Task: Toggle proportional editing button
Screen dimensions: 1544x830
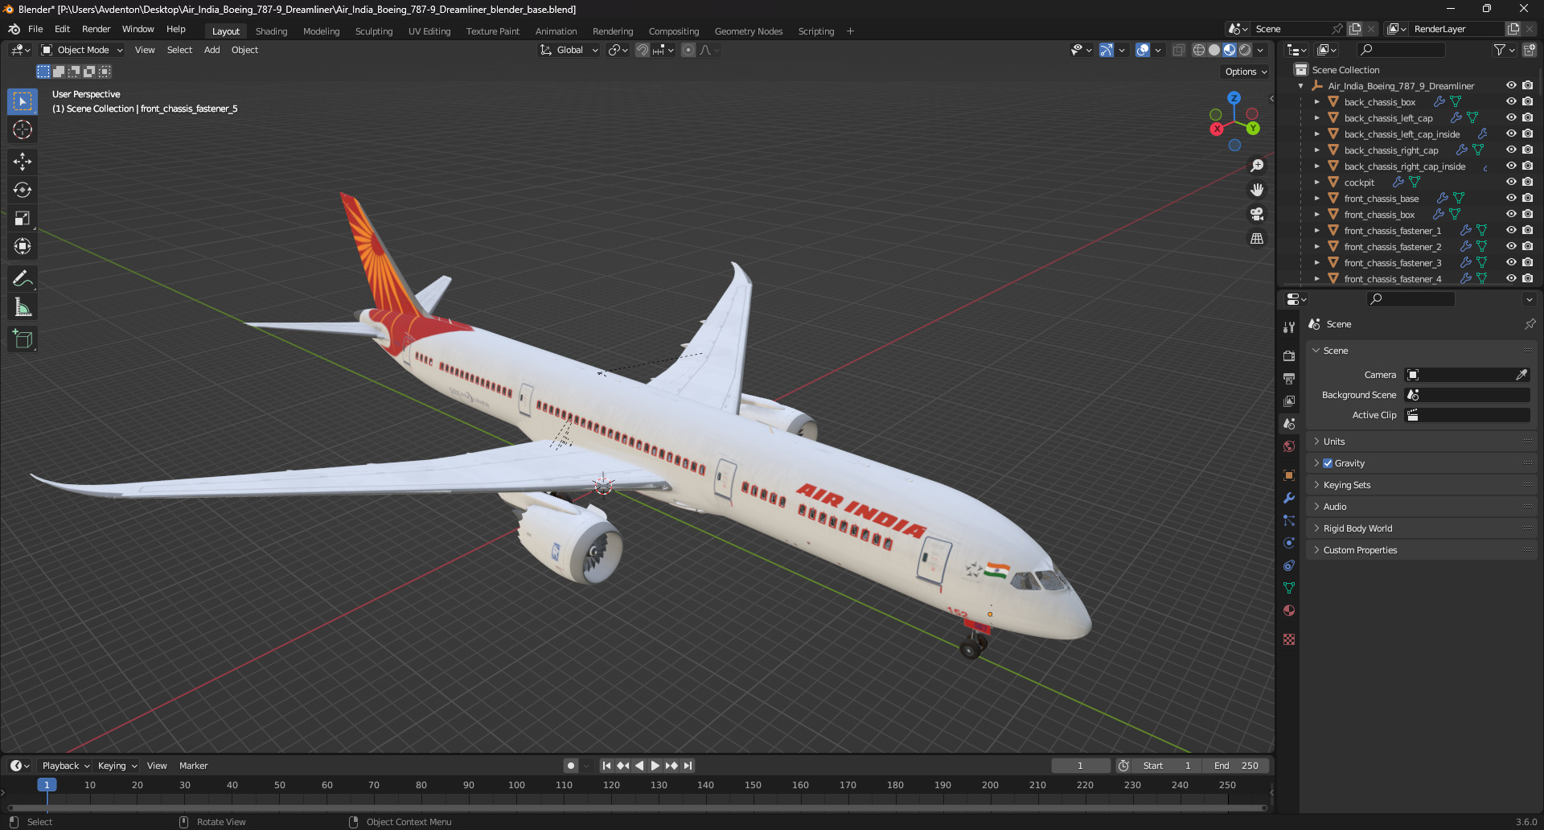Action: (688, 50)
